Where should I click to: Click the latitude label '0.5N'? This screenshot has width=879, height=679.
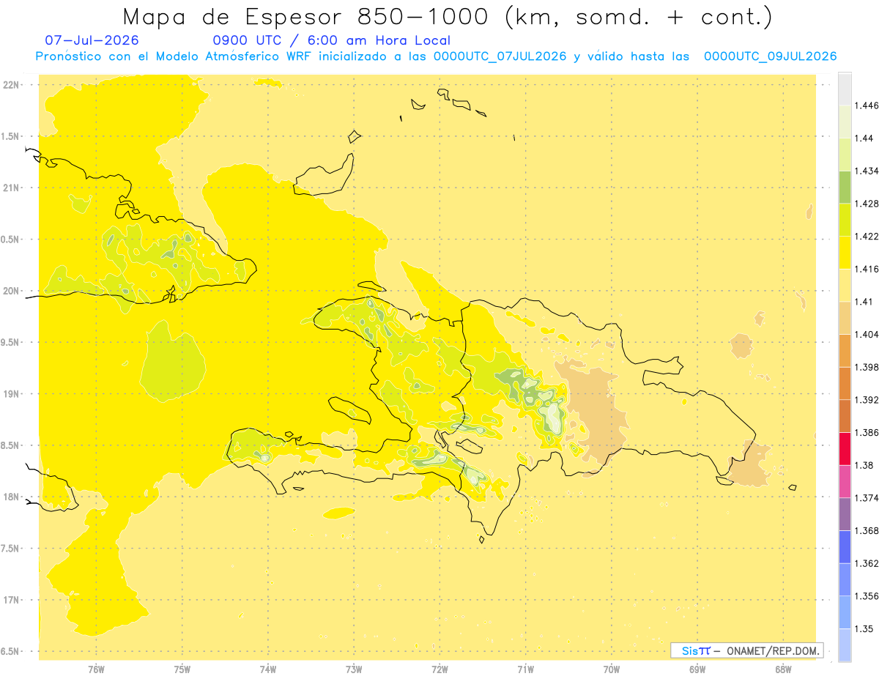click(x=11, y=240)
